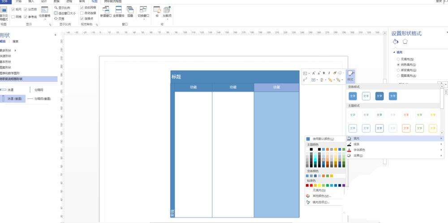Viewport: 448px width, 223px height.
Task: Click the pentagon Effects icon in format pane
Action: click(405, 42)
